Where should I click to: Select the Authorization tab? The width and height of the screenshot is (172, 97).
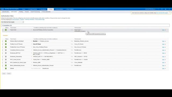point(14,12)
